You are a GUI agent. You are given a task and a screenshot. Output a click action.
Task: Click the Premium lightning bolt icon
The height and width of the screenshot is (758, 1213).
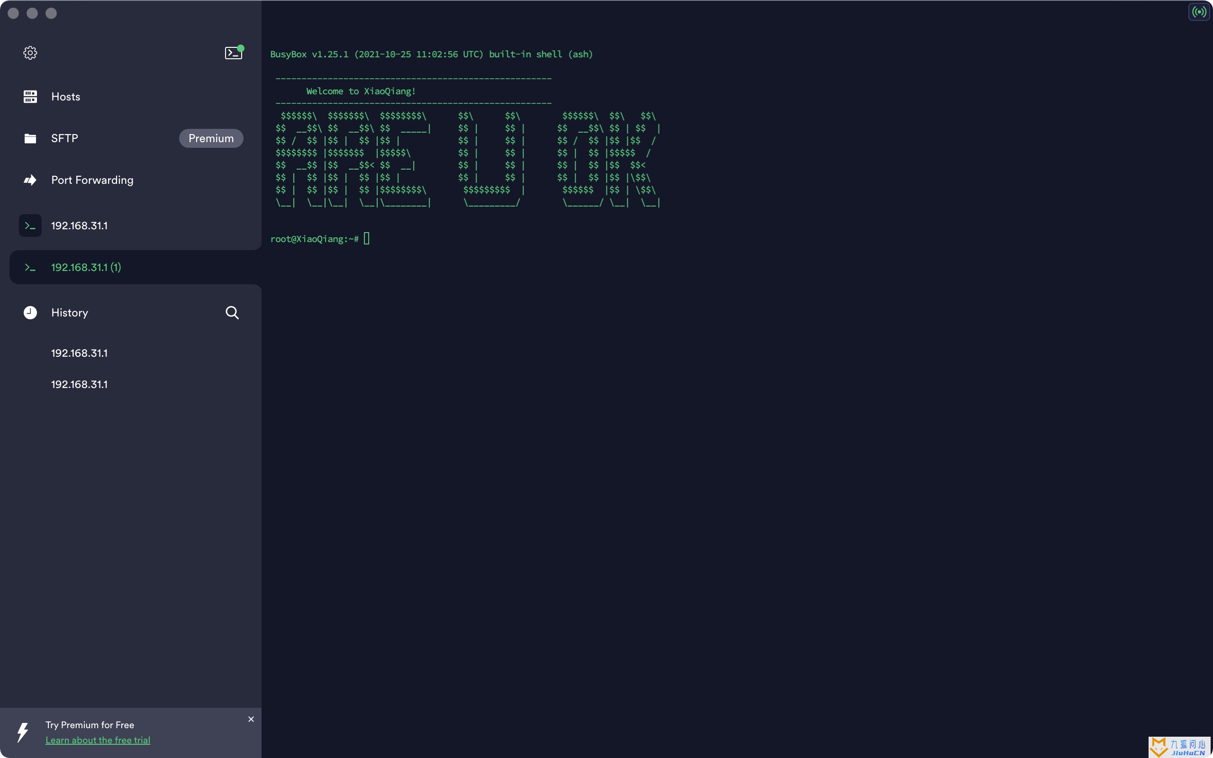point(23,732)
